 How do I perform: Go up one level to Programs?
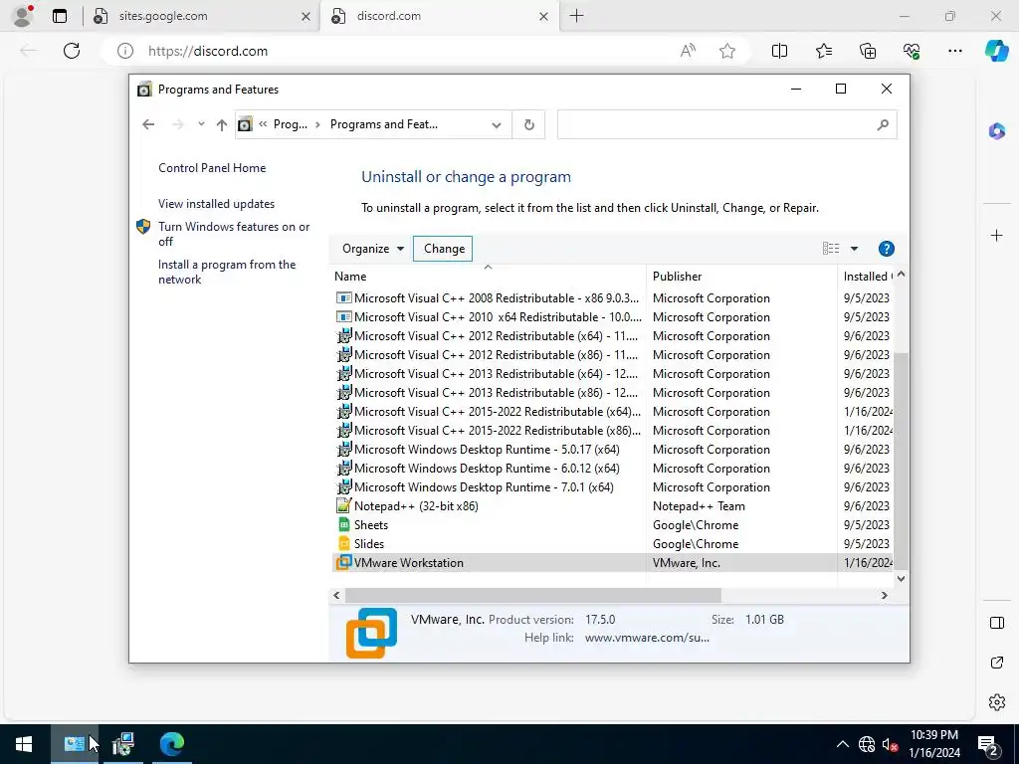click(x=222, y=124)
